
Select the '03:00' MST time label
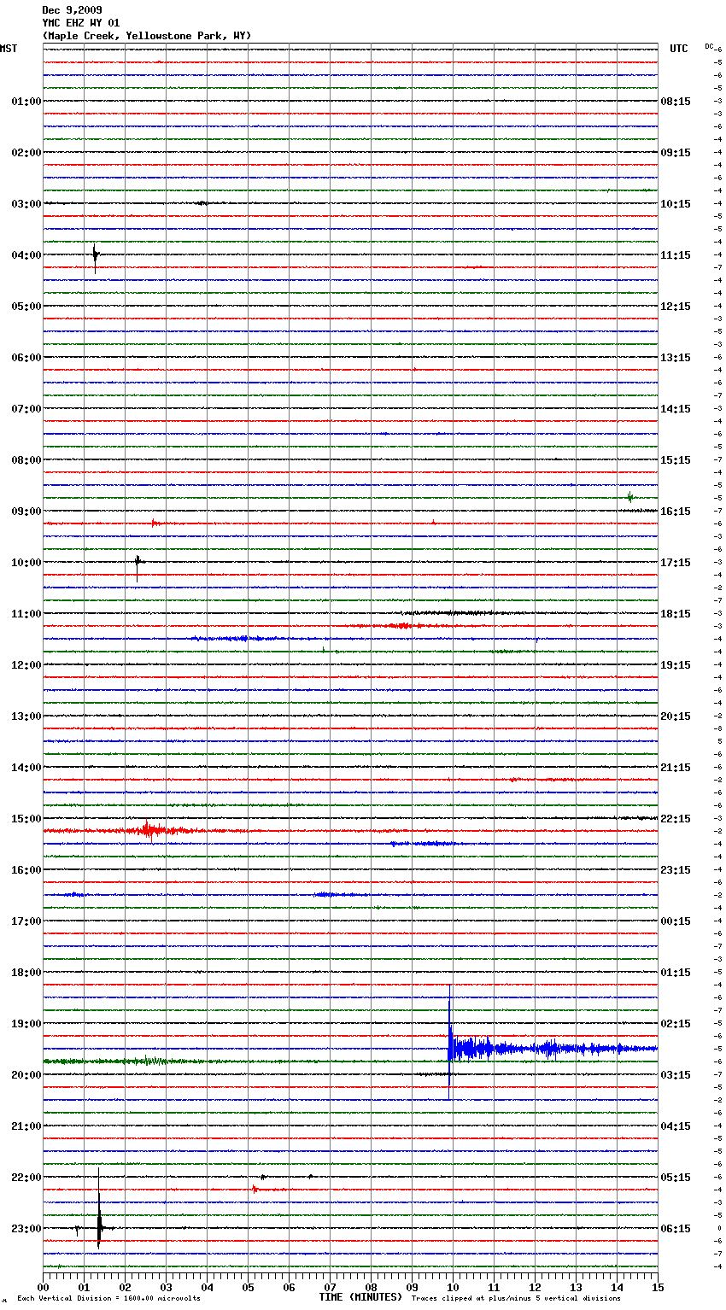pyautogui.click(x=26, y=204)
